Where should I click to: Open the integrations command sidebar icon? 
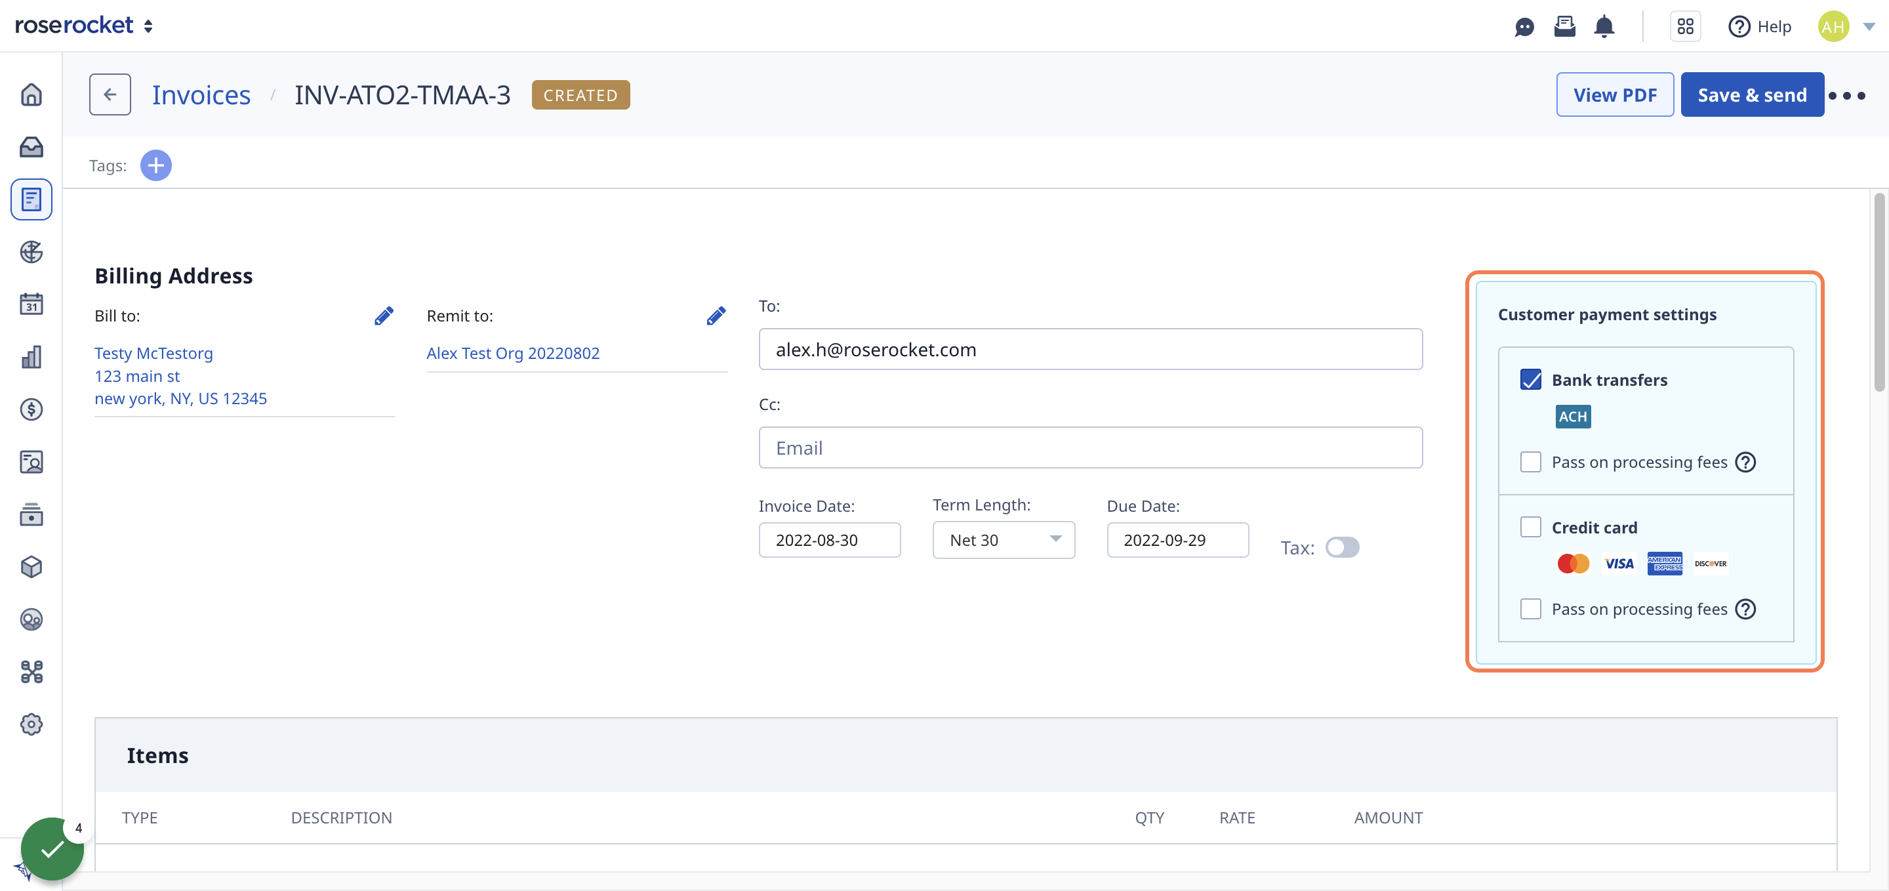(x=31, y=672)
